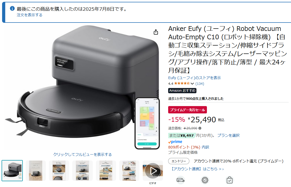The image size is (291, 187).
Task: Click the shopping bag checkmark icon
Action: point(229,180)
